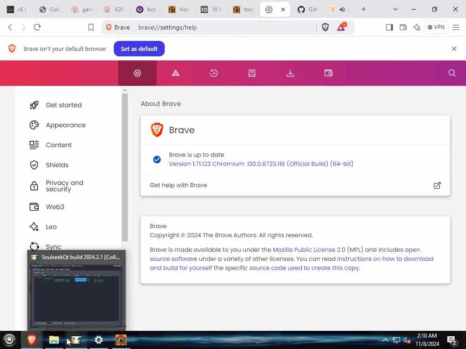Viewport: 466px width, 349px height.
Task: Close the current settings tab
Action: pos(283,10)
